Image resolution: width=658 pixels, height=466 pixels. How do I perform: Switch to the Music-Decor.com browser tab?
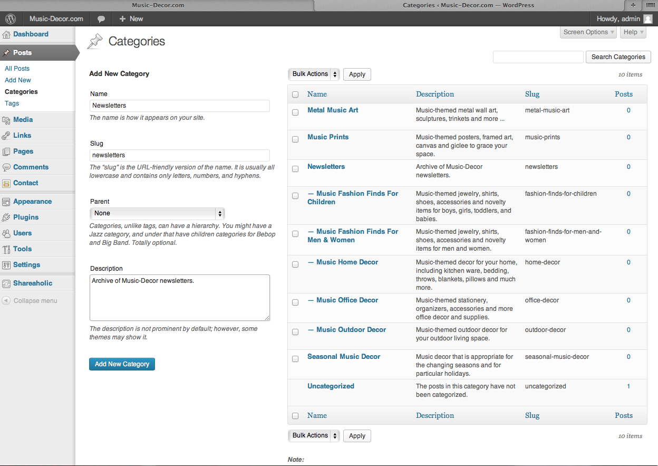[x=158, y=5]
